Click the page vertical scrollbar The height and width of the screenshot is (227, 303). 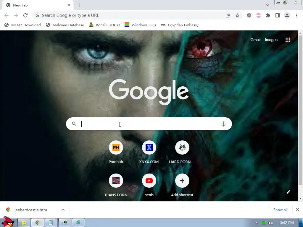300,111
